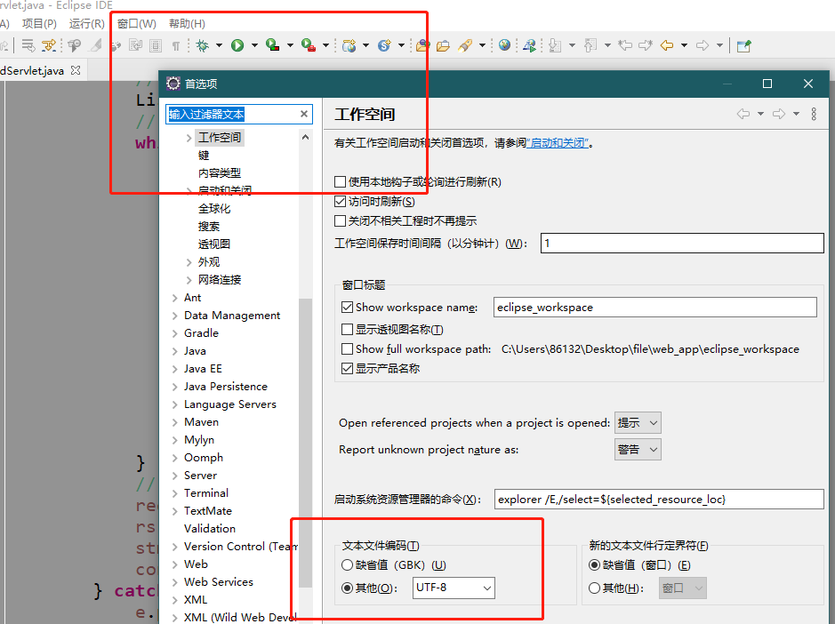
Task: Select Validation in preferences tree
Action: pyautogui.click(x=210, y=529)
